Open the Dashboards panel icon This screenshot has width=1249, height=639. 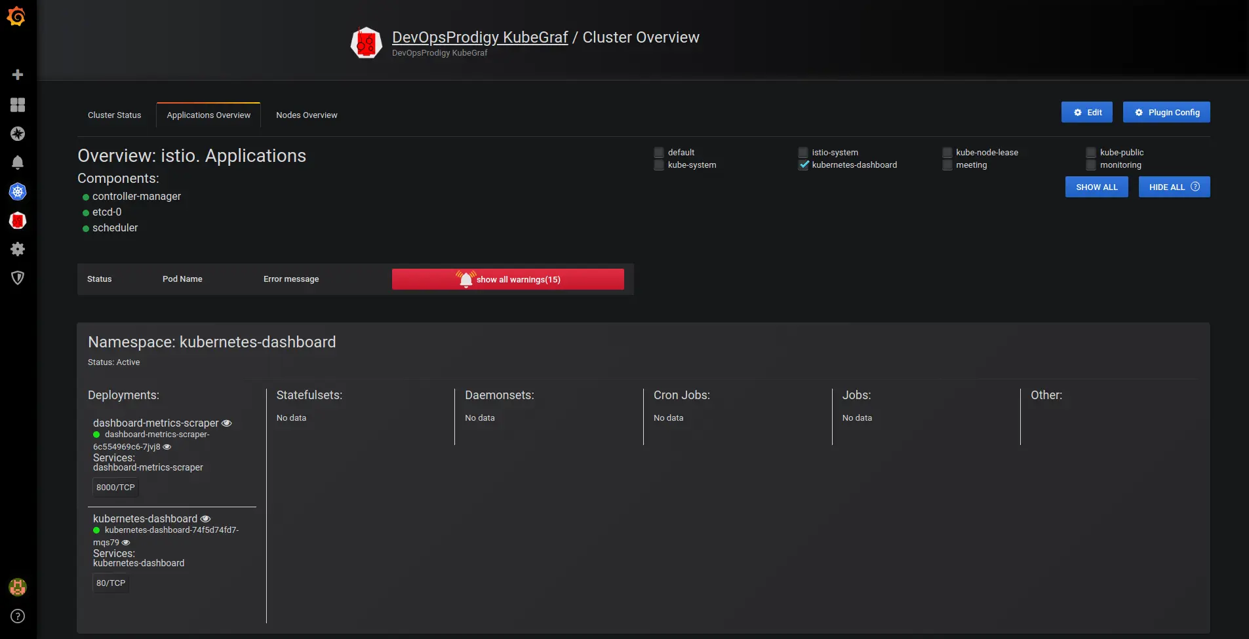pos(18,105)
